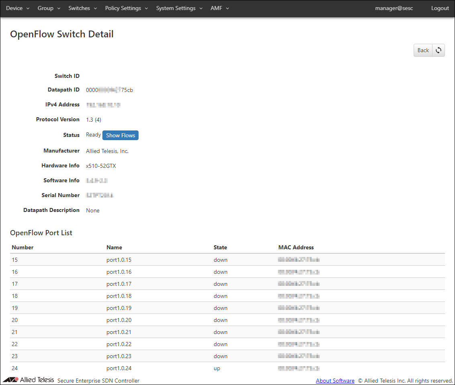
Task: Click the Back button
Action: [x=423, y=50]
